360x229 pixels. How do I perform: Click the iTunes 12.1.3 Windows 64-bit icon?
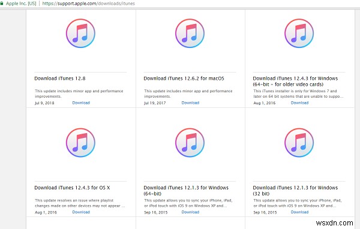(190, 143)
